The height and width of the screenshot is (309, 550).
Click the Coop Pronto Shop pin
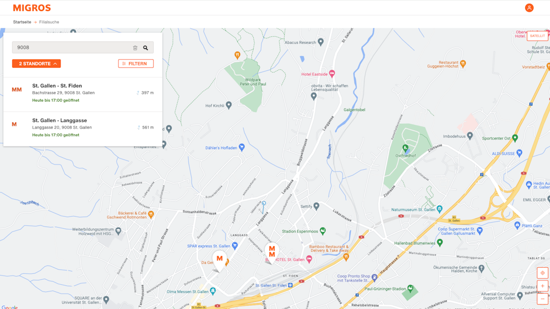point(374,278)
